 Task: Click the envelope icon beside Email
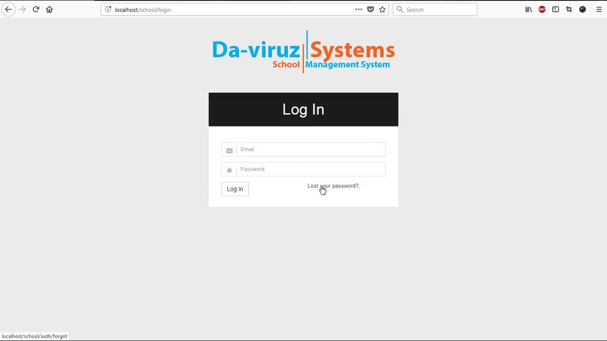pos(230,151)
